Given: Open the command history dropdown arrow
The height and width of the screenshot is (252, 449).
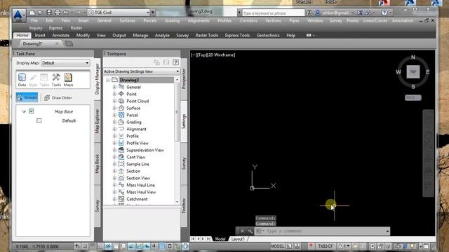Looking at the screenshot, I should pyautogui.click(x=387, y=231).
